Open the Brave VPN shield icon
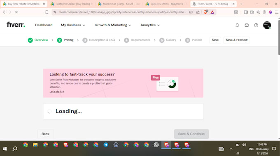This screenshot has width=280, height=156. [x=264, y=12]
